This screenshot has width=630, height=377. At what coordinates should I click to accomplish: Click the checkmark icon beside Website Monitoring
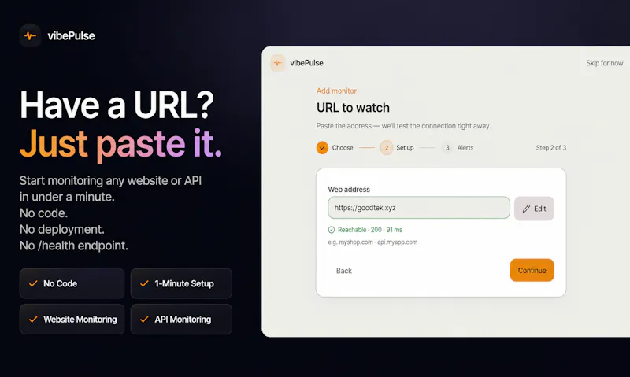33,320
